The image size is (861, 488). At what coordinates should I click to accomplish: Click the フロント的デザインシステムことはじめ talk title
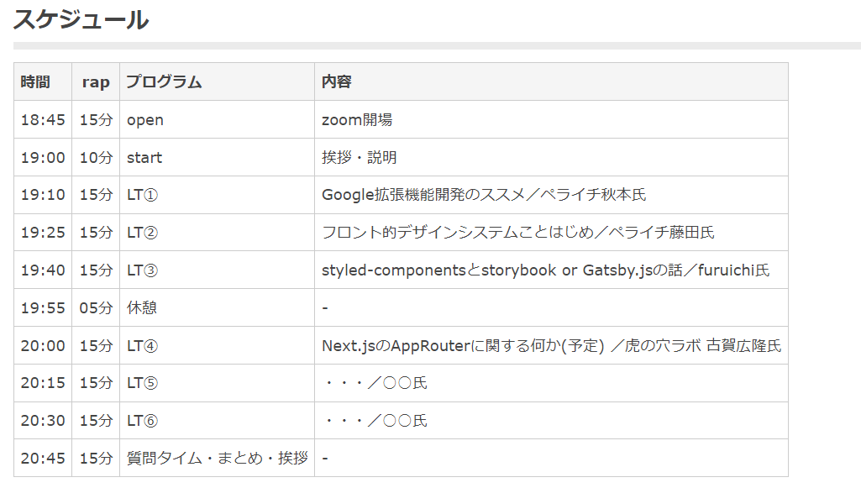[517, 233]
